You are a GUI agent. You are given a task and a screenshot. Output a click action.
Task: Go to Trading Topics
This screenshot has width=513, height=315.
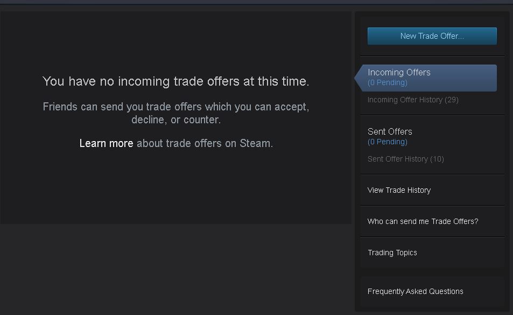point(392,253)
